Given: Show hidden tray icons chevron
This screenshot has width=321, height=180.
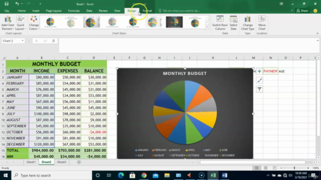Looking at the screenshot, I should [268, 175].
